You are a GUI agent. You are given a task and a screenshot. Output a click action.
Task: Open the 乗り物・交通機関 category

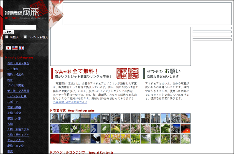click(x=18, y=91)
